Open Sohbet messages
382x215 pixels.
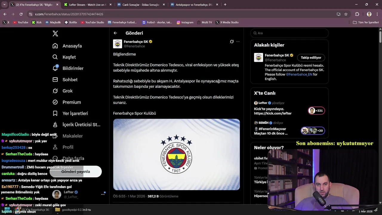(65, 80)
